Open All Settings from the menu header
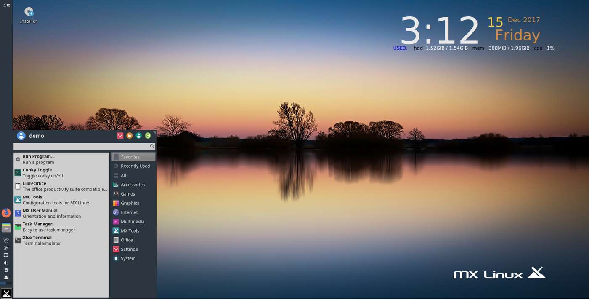Viewport: 589px width, 300px height. click(120, 136)
